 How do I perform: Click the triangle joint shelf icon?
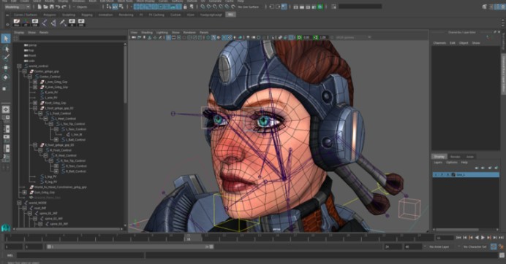pos(53,23)
